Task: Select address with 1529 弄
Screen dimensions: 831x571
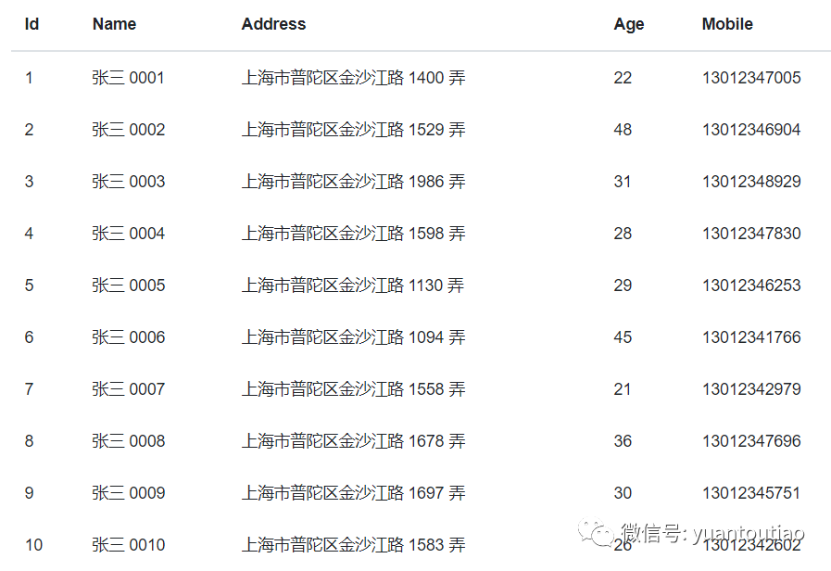Action: 353,130
